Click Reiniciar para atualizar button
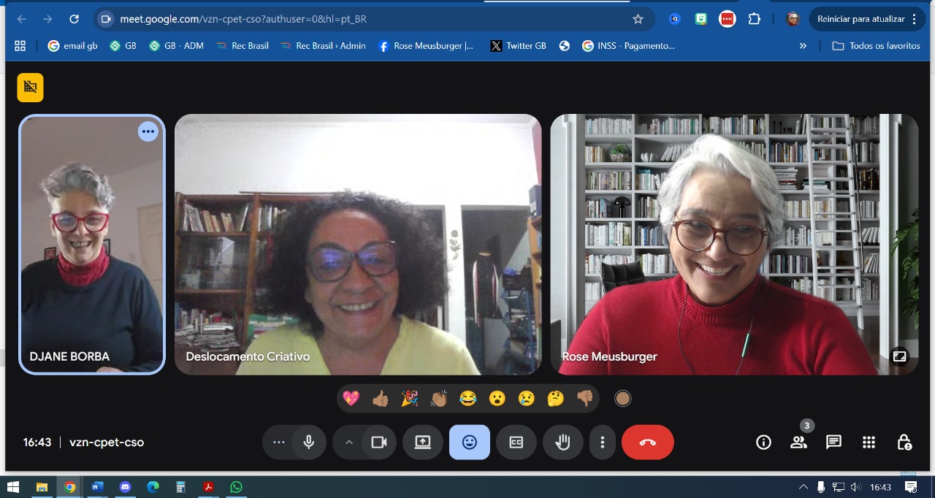The height and width of the screenshot is (498, 935). 867,19
